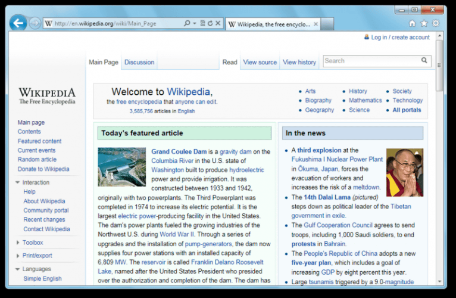Open the Geography portal link
This screenshot has height=298, width=456.
(x=319, y=110)
